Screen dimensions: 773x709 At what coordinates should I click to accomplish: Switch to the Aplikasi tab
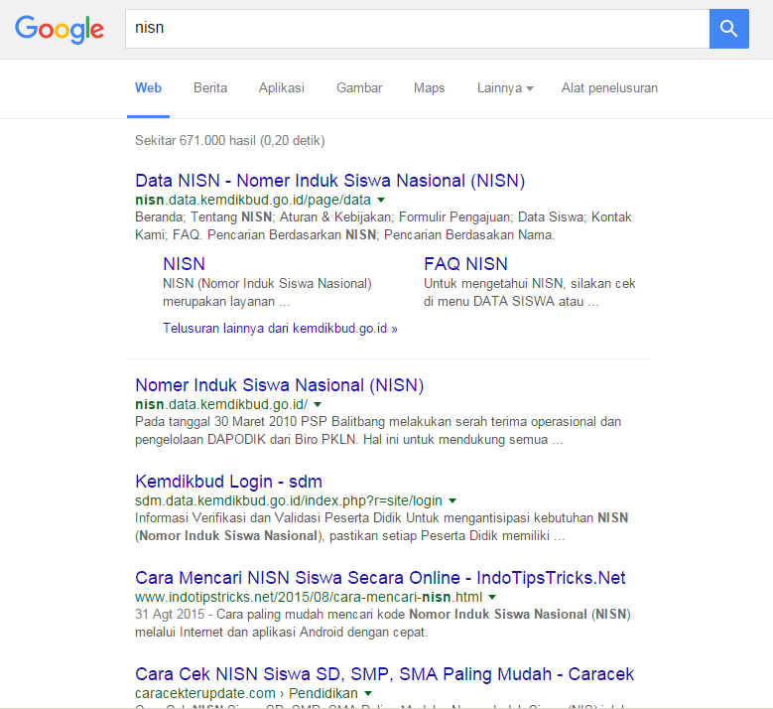pos(282,87)
